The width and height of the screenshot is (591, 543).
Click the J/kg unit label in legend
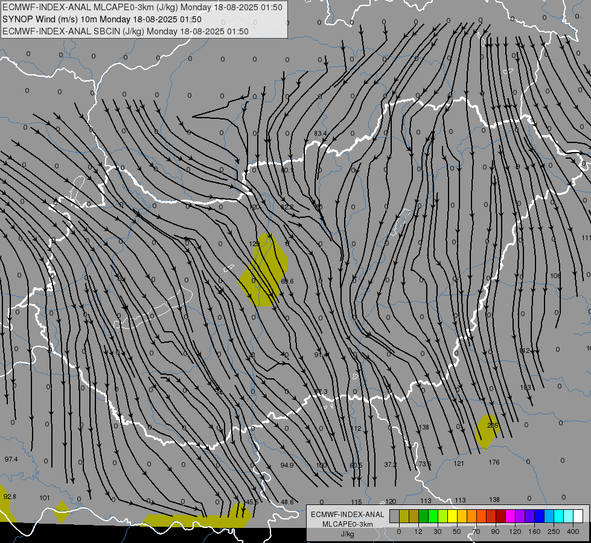tap(348, 534)
